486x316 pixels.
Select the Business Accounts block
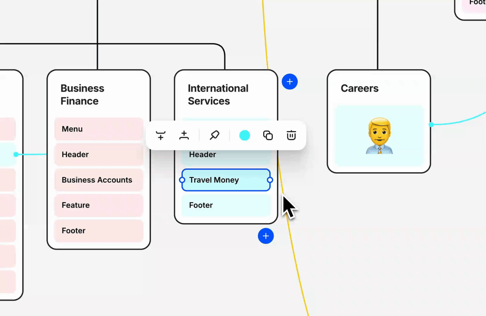(99, 180)
